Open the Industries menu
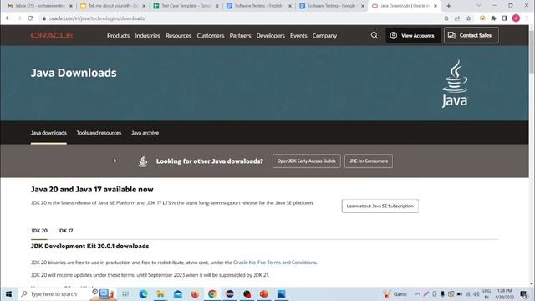This screenshot has height=301, width=535. coord(147,35)
